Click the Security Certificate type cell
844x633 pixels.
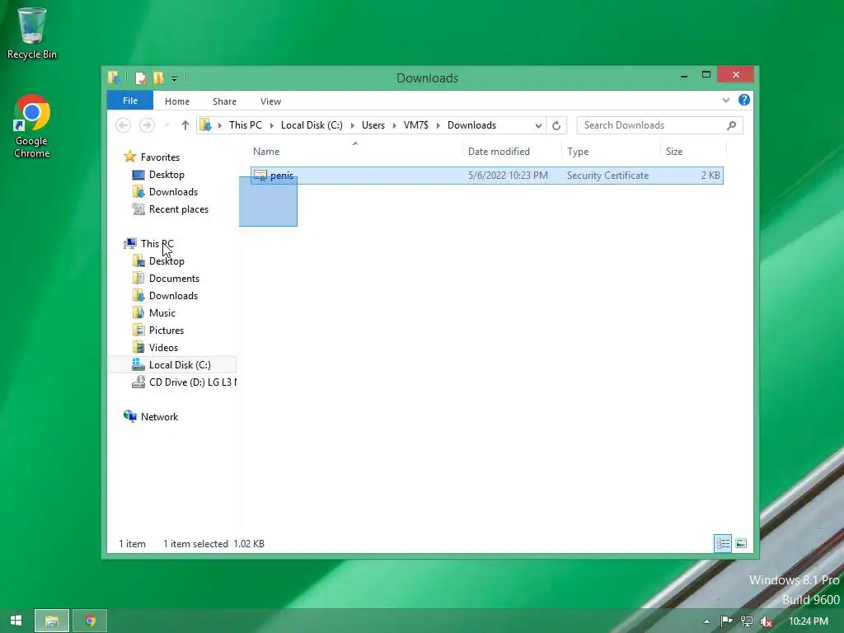click(607, 176)
